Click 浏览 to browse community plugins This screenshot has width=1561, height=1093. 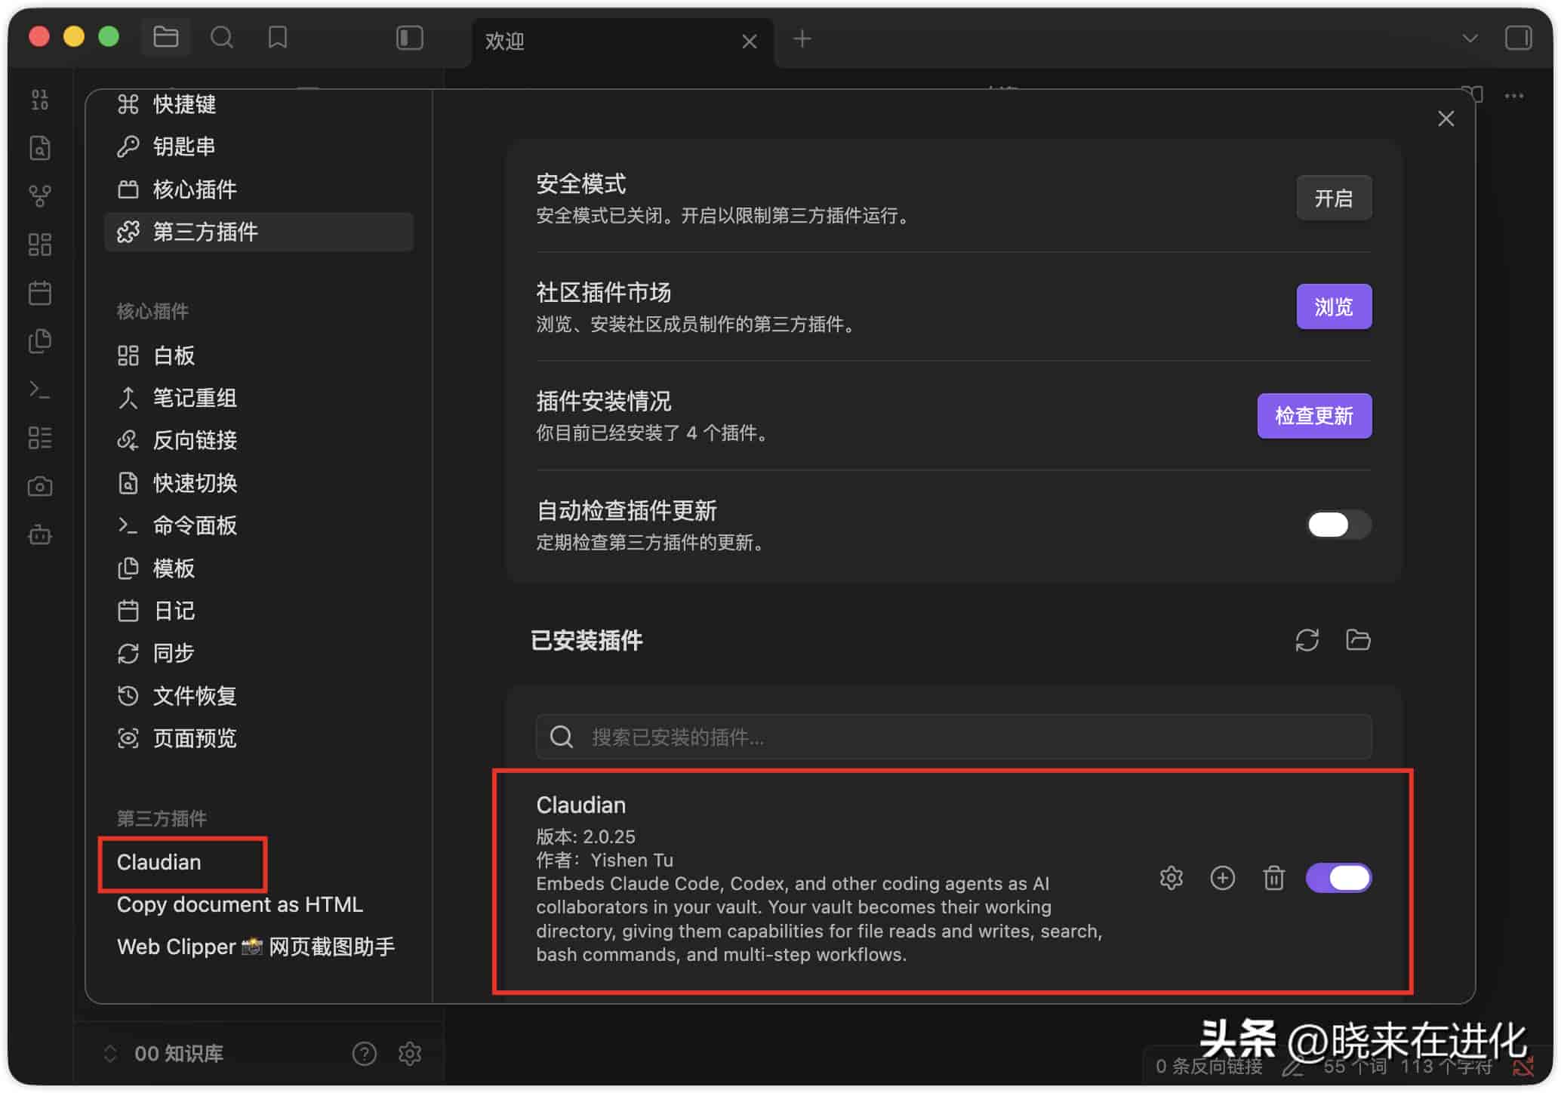point(1334,306)
